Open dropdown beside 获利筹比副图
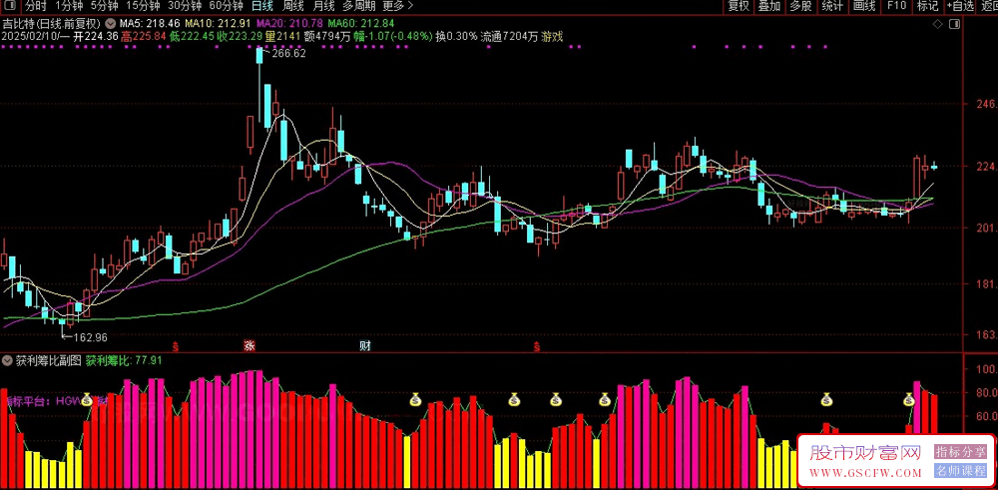Viewport: 998px width, 490px height. [x=7, y=361]
